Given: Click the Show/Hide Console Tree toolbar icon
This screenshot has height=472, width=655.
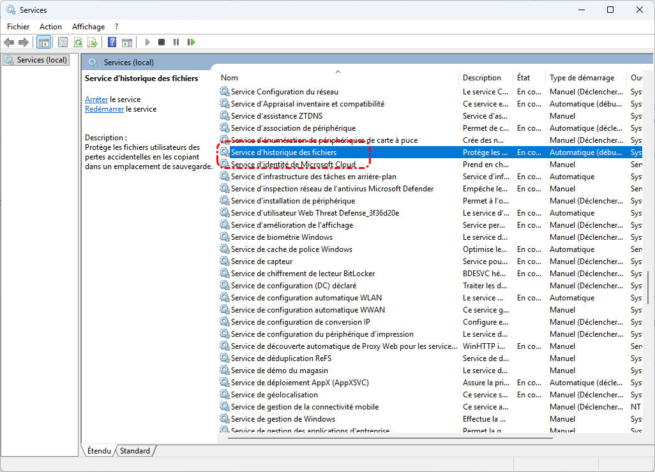Looking at the screenshot, I should [x=43, y=42].
